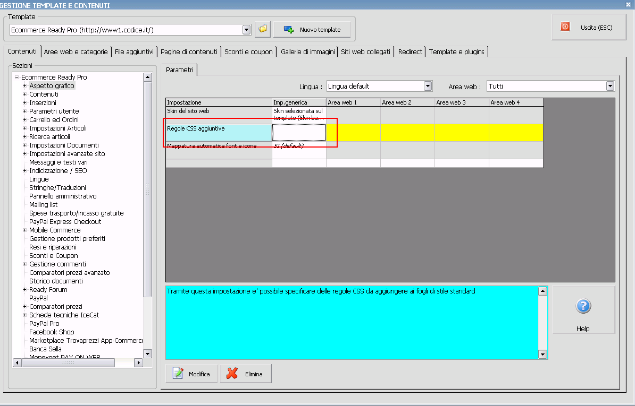
Task: Click the Modifica edit button
Action: (x=191, y=374)
